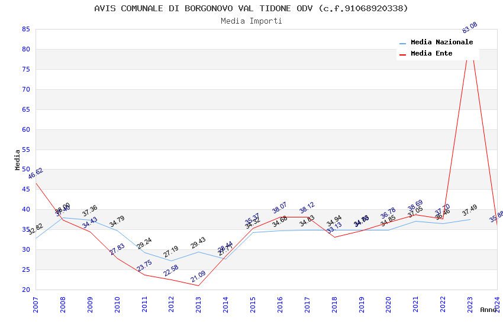This screenshot has height=325, width=503.
Task: Click the 46.62 data label for 2007
Action: coord(36,173)
